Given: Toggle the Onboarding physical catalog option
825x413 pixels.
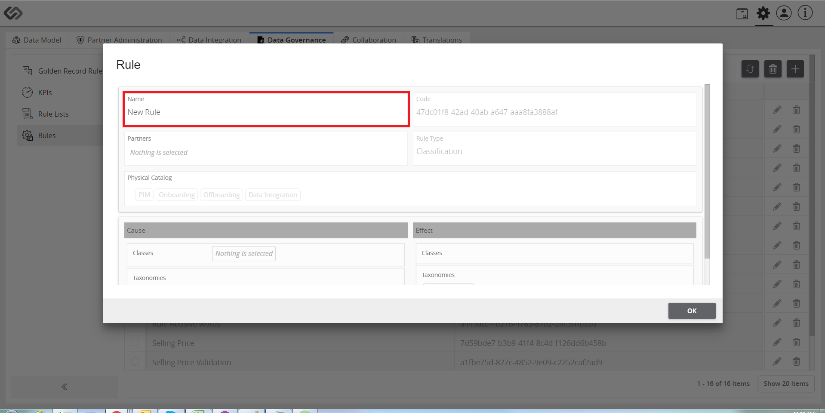Looking at the screenshot, I should point(177,195).
